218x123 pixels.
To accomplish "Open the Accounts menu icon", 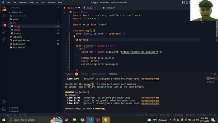I will click(4, 101).
